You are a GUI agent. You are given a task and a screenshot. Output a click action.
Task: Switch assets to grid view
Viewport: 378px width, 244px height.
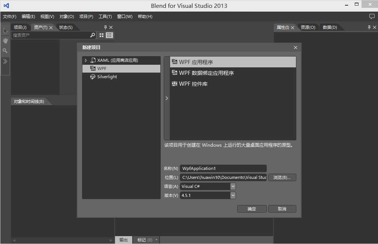point(102,35)
